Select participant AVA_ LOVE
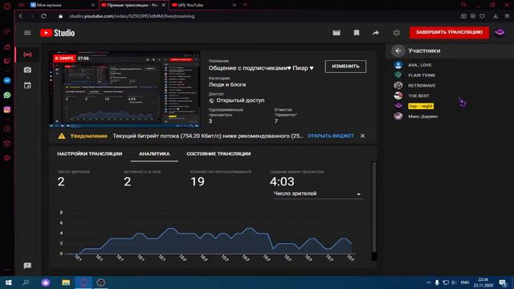This screenshot has height=289, width=514. pos(419,65)
